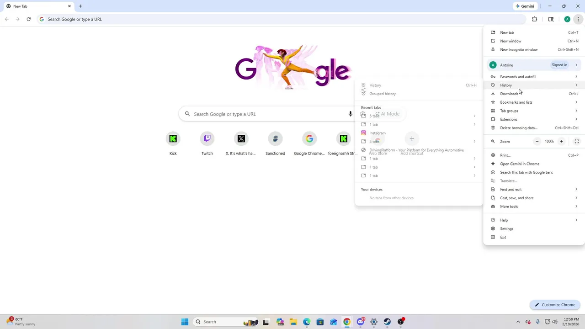Click the Antoine profile avatar in toolbar

point(567,19)
